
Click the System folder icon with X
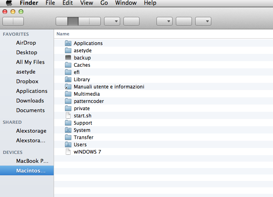click(x=68, y=130)
